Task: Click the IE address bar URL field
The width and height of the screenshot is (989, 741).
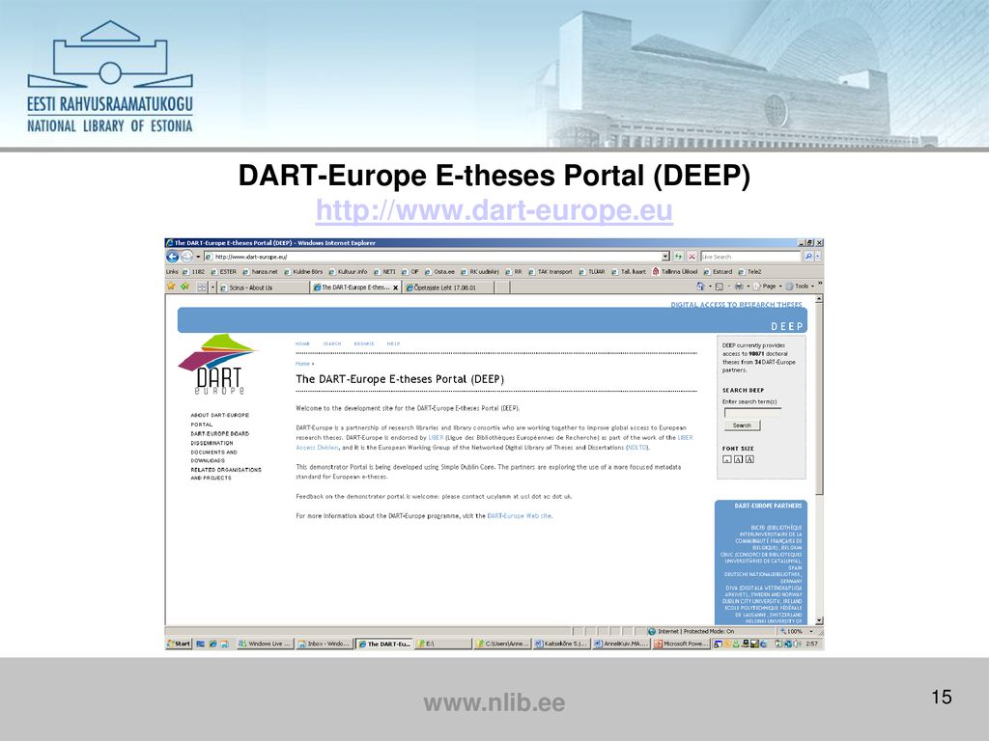Action: coord(432,257)
